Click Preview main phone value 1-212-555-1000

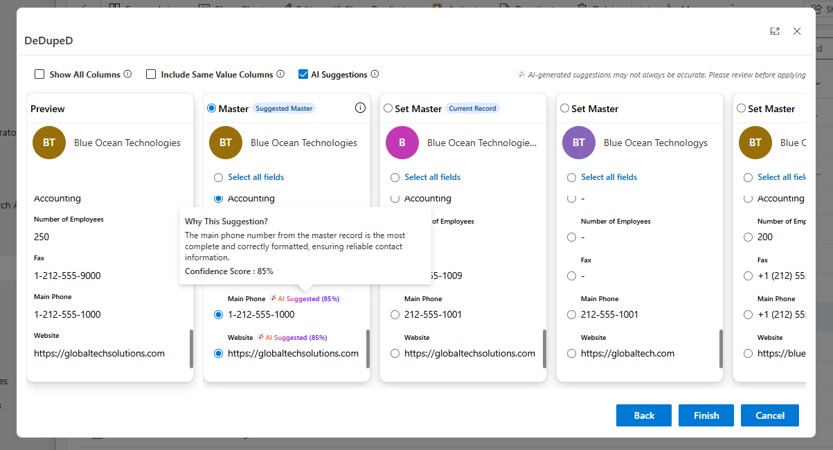point(67,314)
